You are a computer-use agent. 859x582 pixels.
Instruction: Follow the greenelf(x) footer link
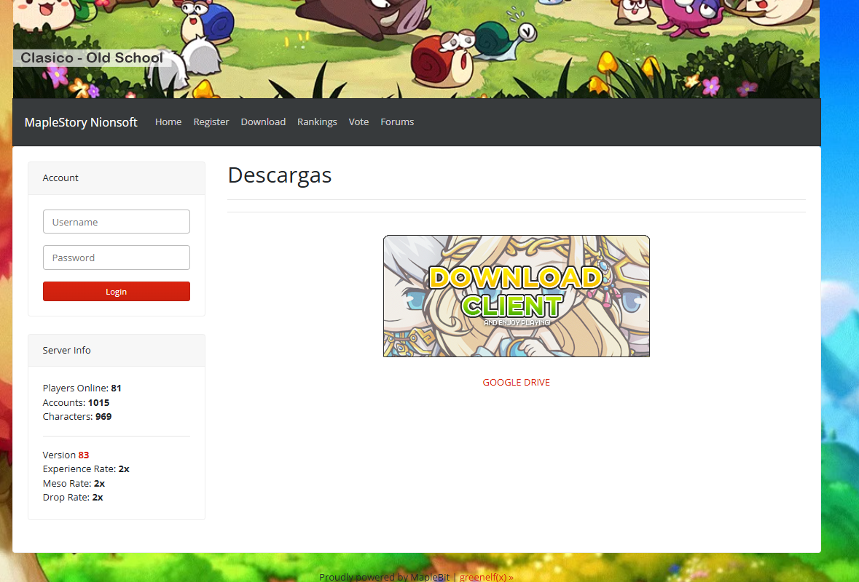487,577
